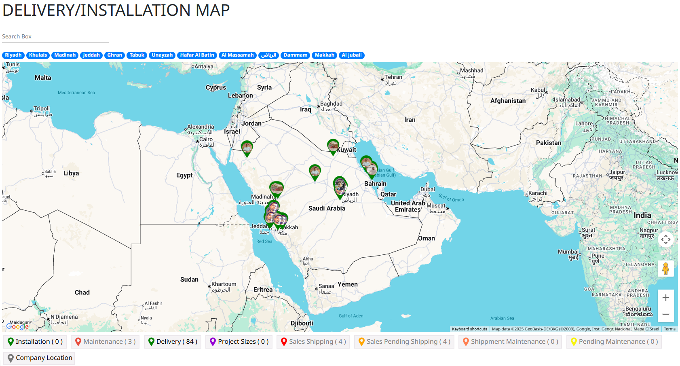
Task: Pick the Unayzah city tag
Action: 162,55
